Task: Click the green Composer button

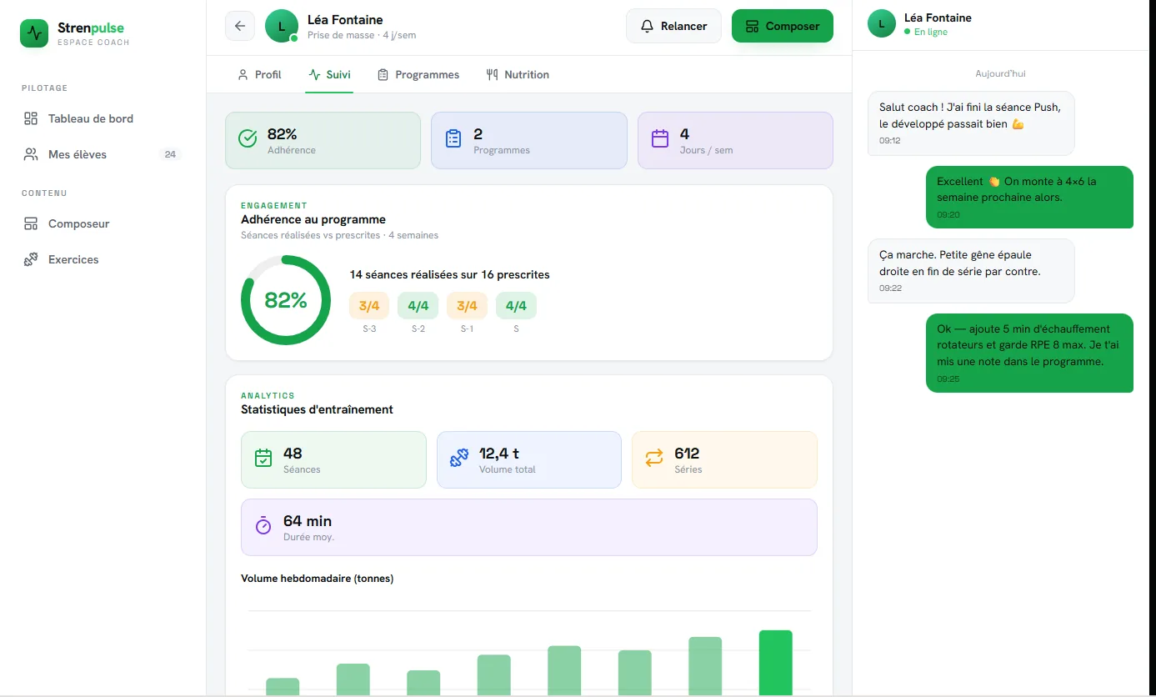Action: pos(783,26)
